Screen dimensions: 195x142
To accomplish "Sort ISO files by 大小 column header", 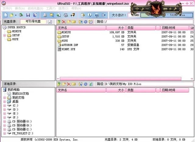I will point(115,28).
